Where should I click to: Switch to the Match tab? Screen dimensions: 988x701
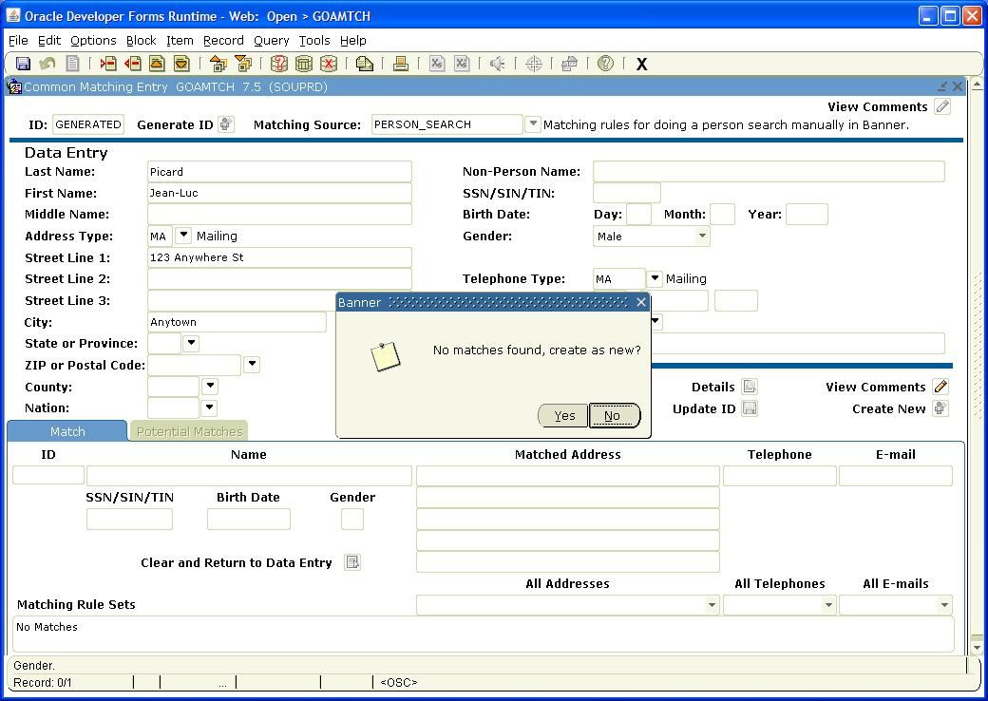67,431
